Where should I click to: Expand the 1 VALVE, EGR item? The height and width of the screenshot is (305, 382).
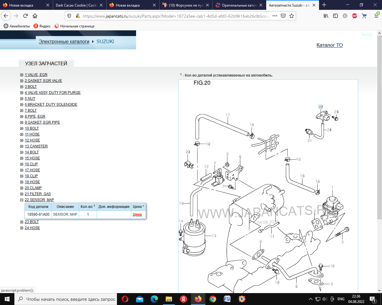(22, 75)
